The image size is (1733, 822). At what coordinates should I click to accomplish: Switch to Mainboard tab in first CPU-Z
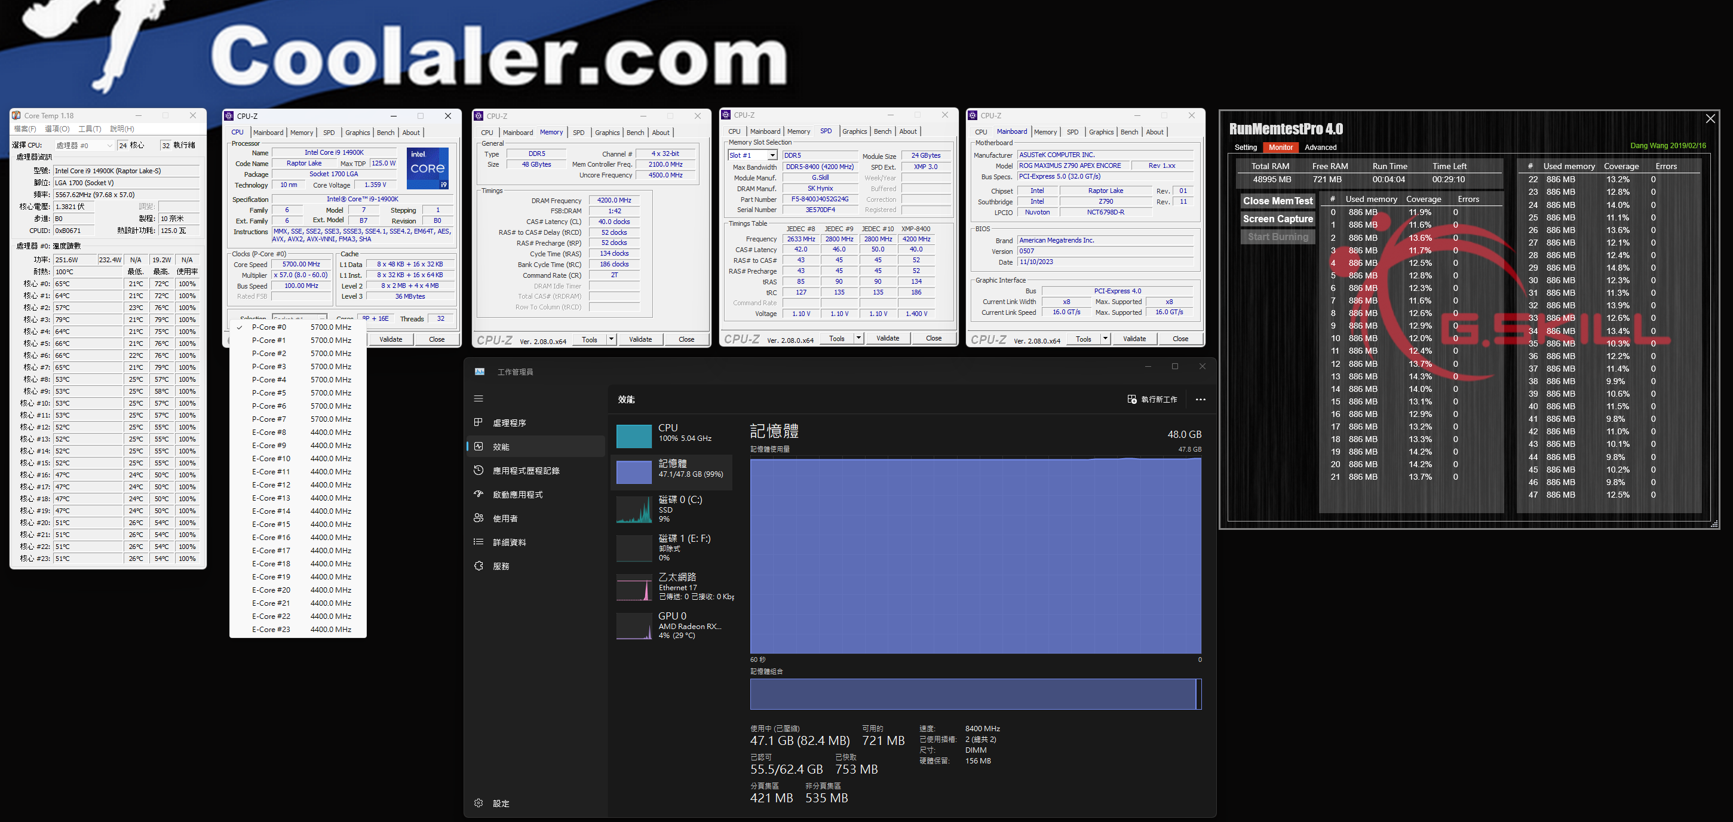click(x=268, y=133)
